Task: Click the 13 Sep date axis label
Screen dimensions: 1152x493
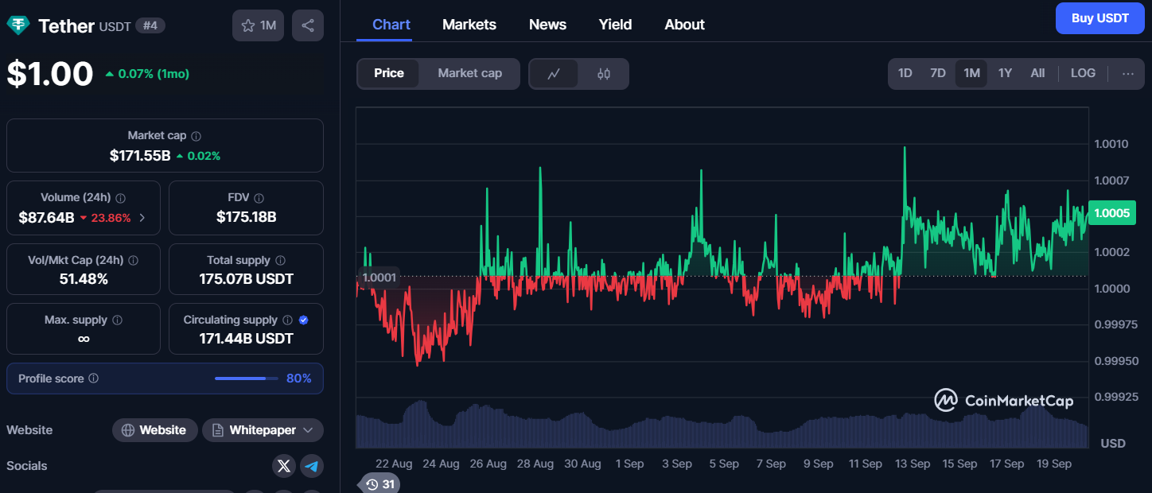Action: click(x=913, y=464)
